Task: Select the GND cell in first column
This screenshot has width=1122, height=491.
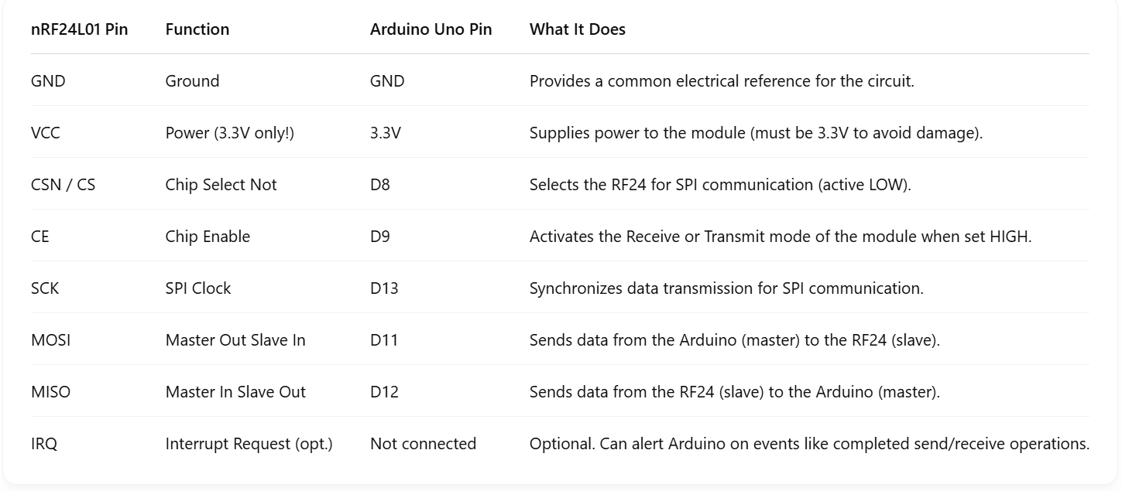Action: 48,81
